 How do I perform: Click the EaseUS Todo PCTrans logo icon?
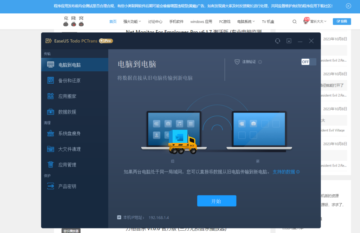coord(49,41)
